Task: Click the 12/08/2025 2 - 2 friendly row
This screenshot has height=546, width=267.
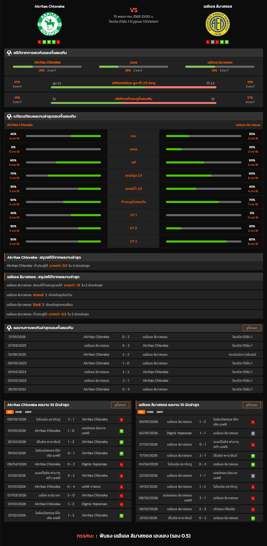Action: [x=134, y=355]
